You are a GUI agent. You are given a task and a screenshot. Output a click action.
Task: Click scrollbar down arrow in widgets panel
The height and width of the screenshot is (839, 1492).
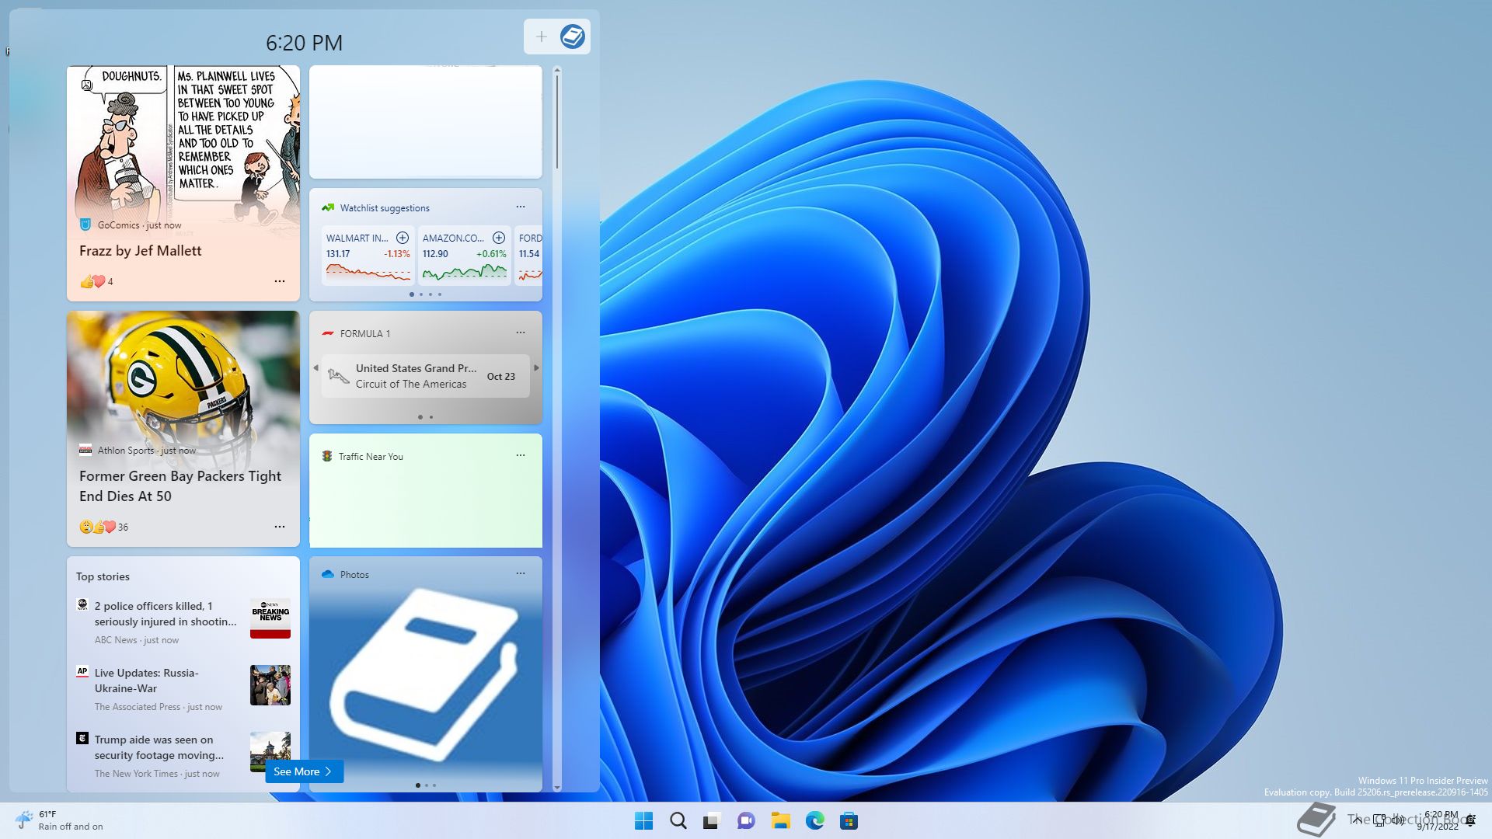coord(557,787)
